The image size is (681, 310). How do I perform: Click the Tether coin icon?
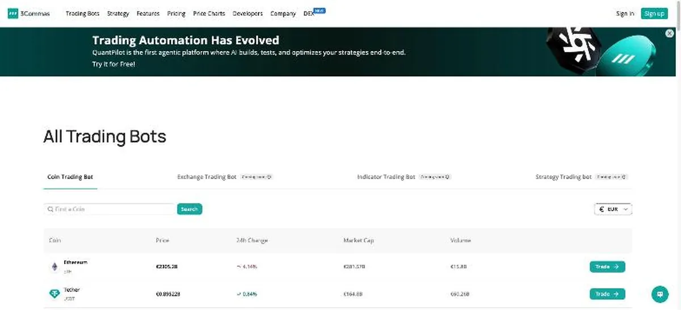54,294
